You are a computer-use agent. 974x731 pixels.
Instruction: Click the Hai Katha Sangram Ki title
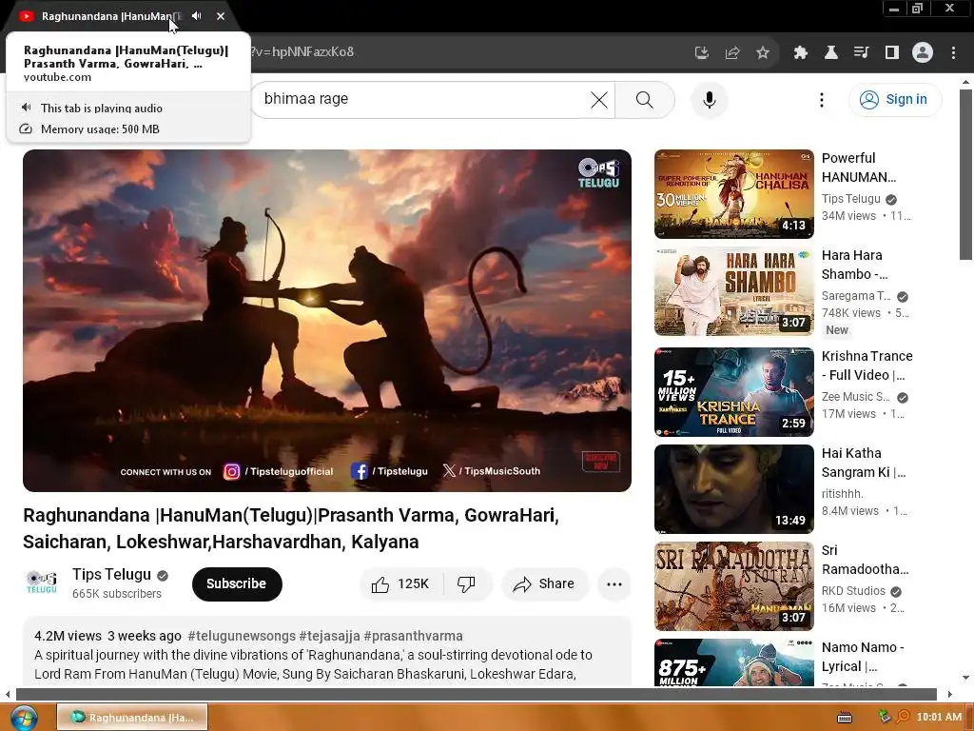click(x=864, y=463)
